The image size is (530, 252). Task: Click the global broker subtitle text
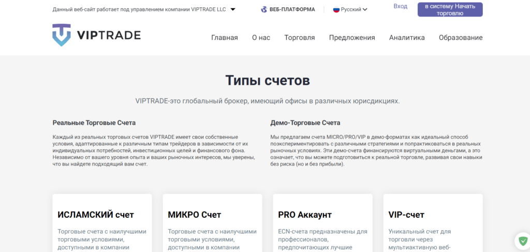(268, 101)
